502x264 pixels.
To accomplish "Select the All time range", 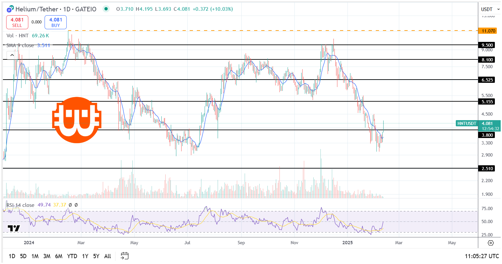I will pyautogui.click(x=108, y=256).
